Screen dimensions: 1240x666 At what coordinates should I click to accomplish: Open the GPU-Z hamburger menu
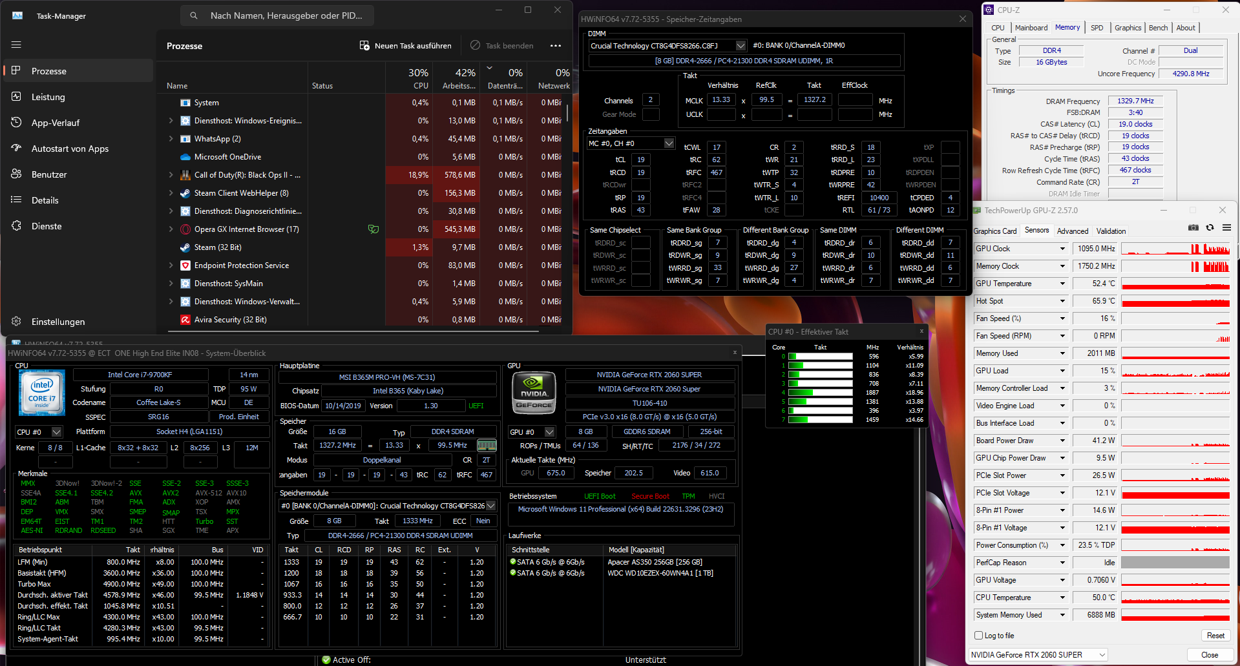point(1226,227)
